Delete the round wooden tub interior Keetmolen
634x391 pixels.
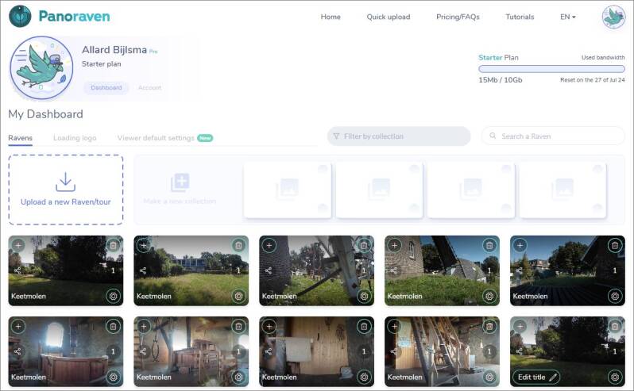(x=113, y=326)
